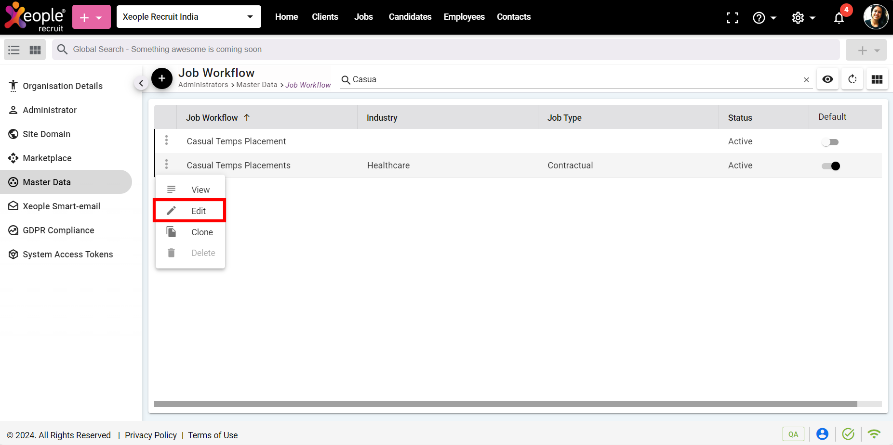Click the Xeople Recruit logo

pos(35,17)
